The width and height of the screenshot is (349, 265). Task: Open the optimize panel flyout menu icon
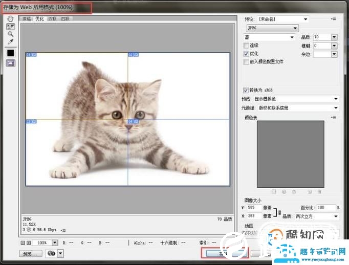(333, 19)
